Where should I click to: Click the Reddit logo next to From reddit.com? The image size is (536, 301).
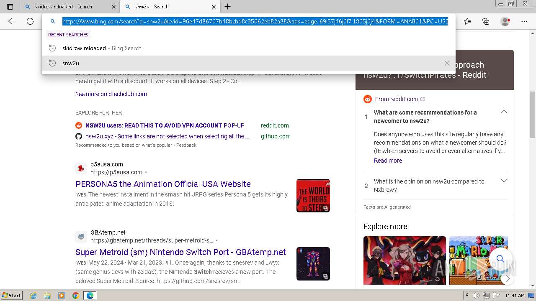[368, 99]
